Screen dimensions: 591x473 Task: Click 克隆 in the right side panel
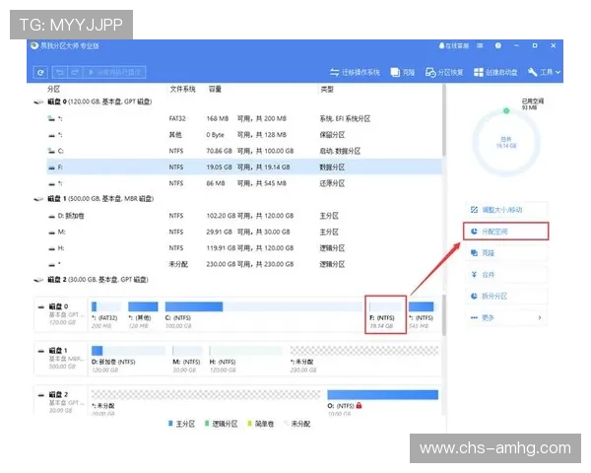pos(506,252)
